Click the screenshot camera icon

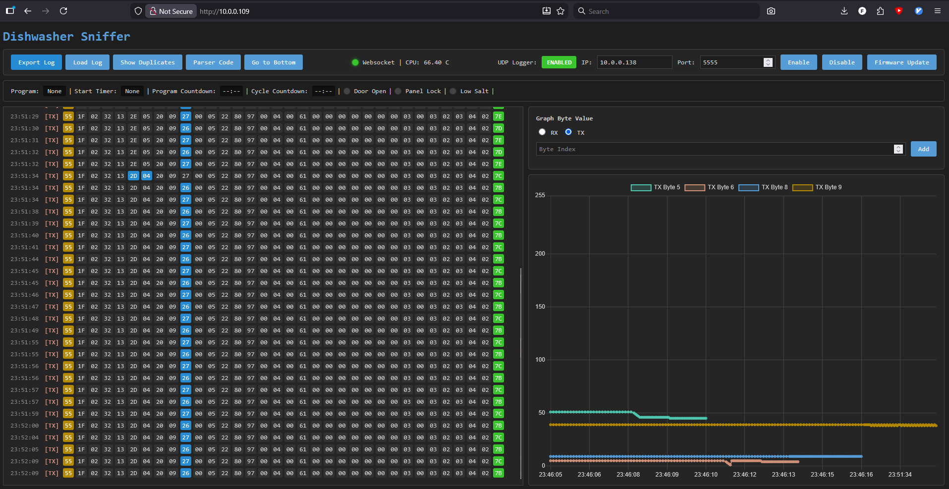pos(771,11)
